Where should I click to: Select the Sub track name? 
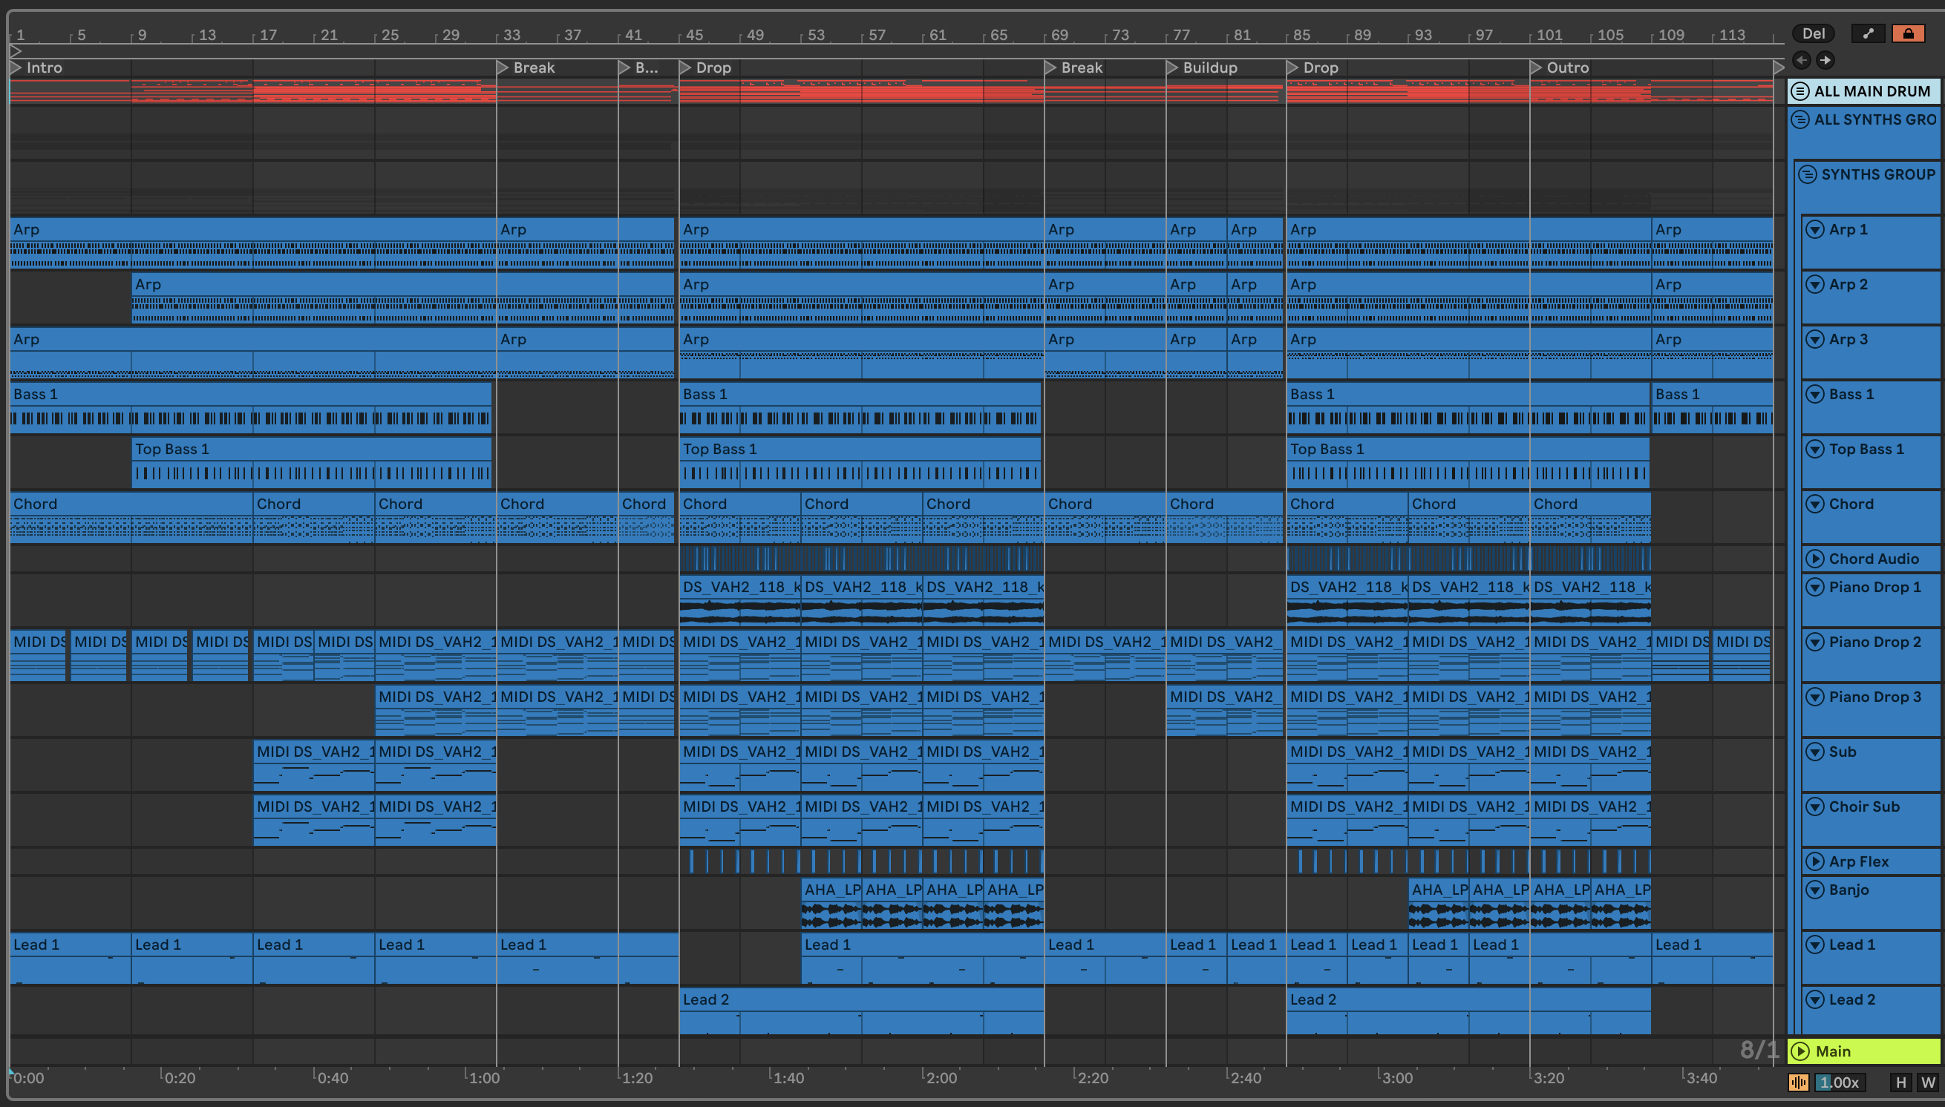coord(1843,752)
